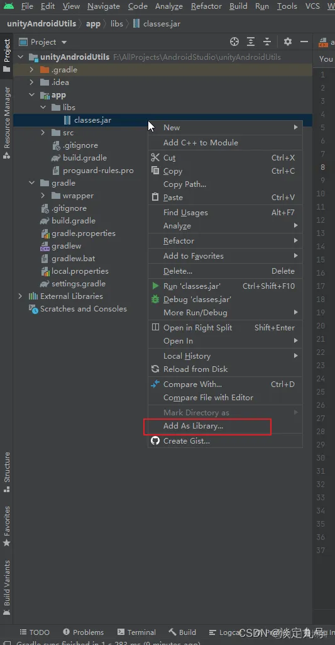Collapse the libs folder
This screenshot has height=645, width=335.
[43, 108]
